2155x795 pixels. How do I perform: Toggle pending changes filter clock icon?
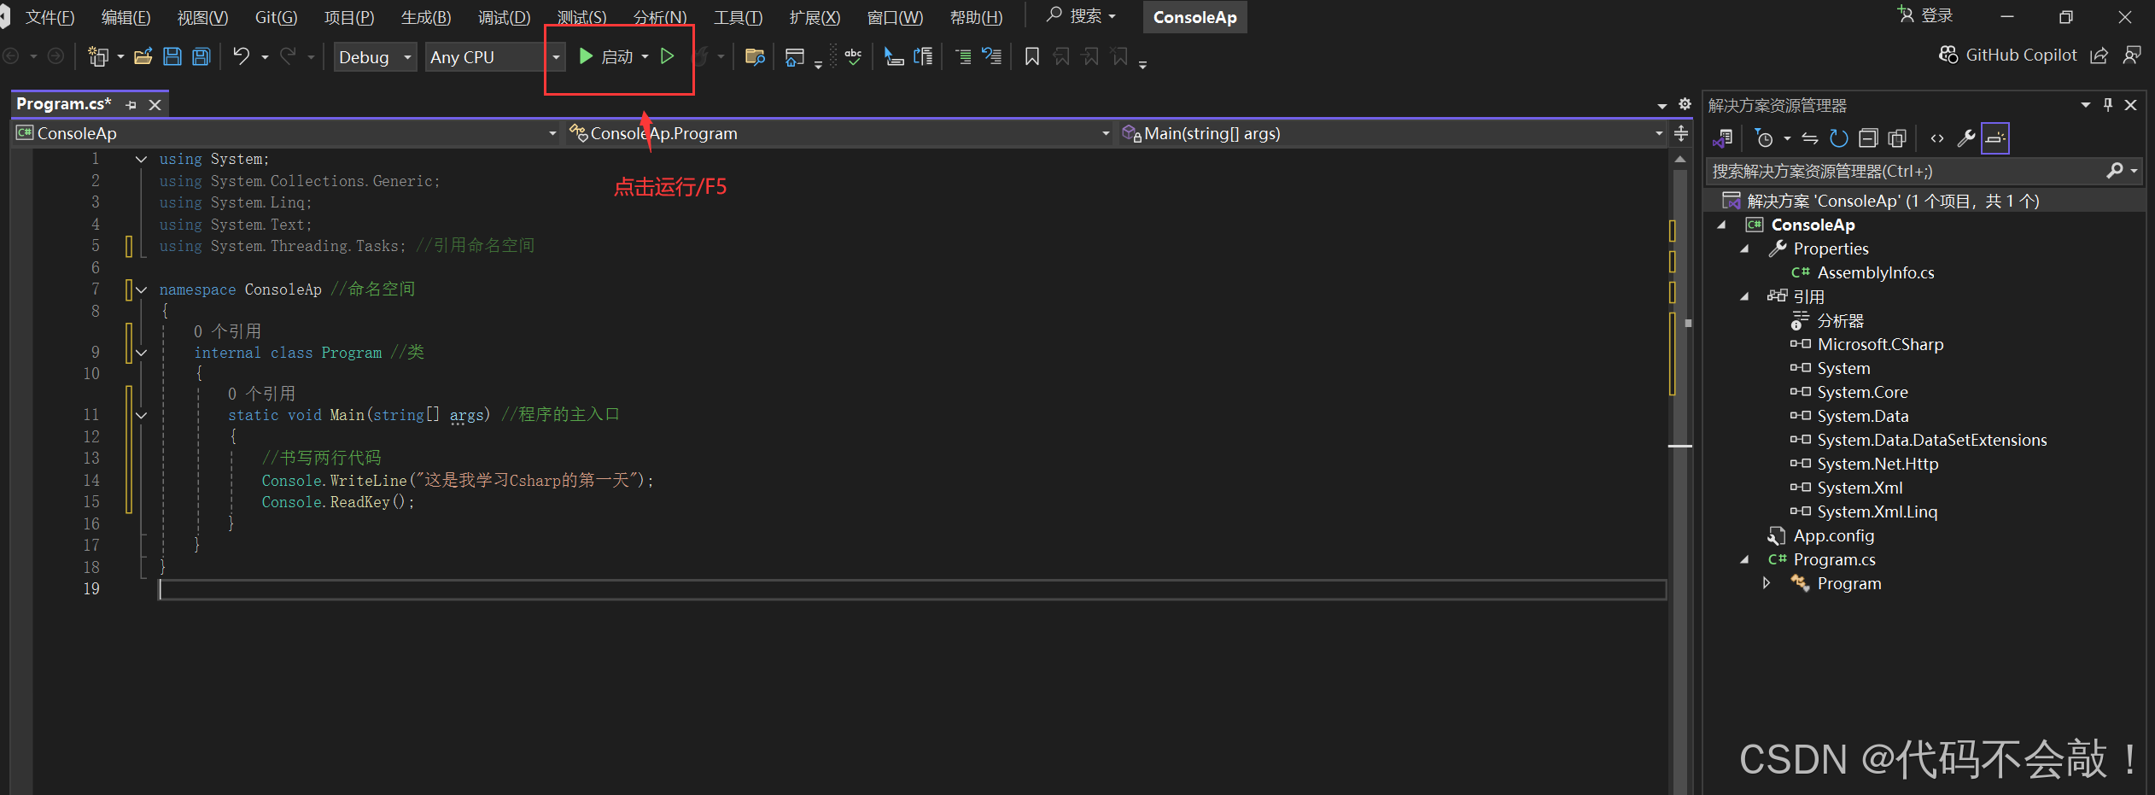[1764, 138]
